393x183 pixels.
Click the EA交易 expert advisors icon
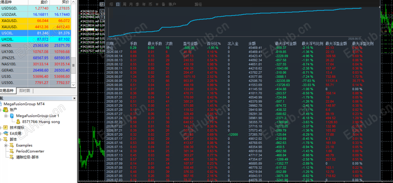[6, 133]
